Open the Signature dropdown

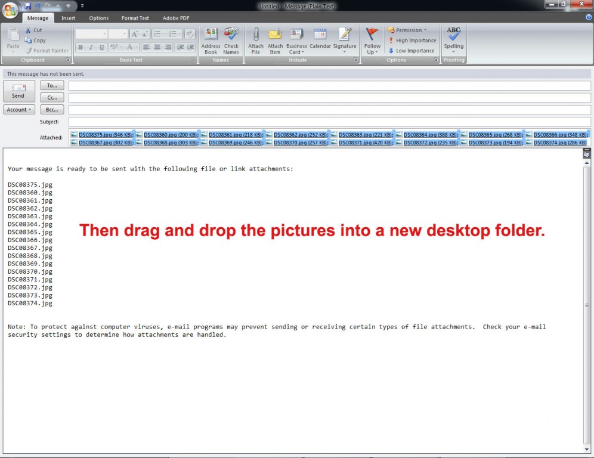[344, 41]
